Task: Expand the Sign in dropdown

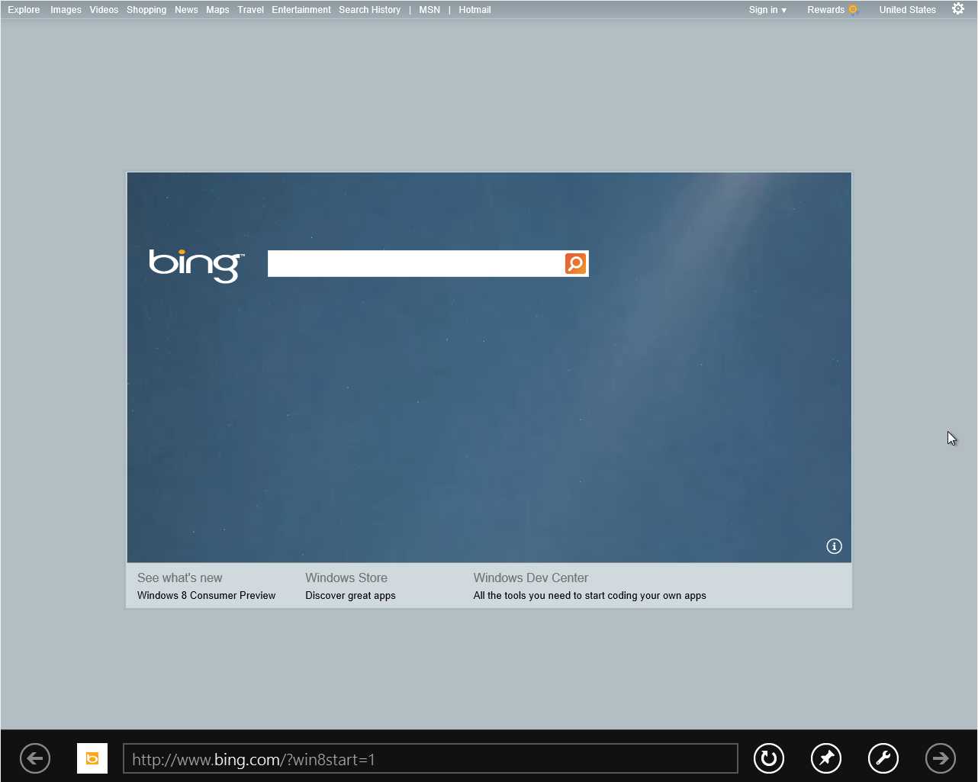Action: [767, 10]
